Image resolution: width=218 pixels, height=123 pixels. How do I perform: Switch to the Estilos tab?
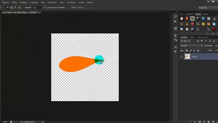tap(198, 14)
